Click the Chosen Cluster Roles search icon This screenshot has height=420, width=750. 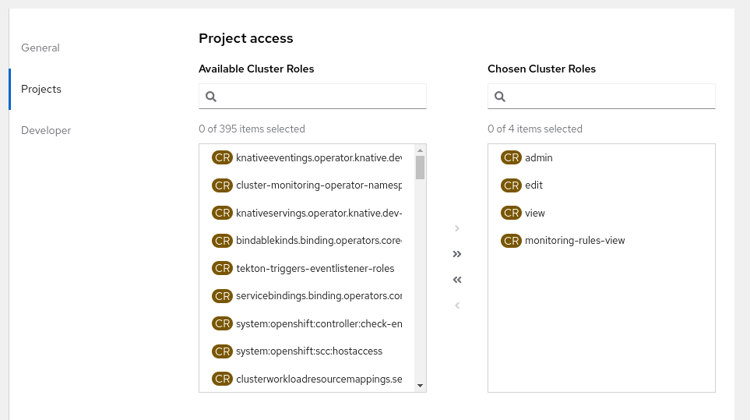pos(500,97)
